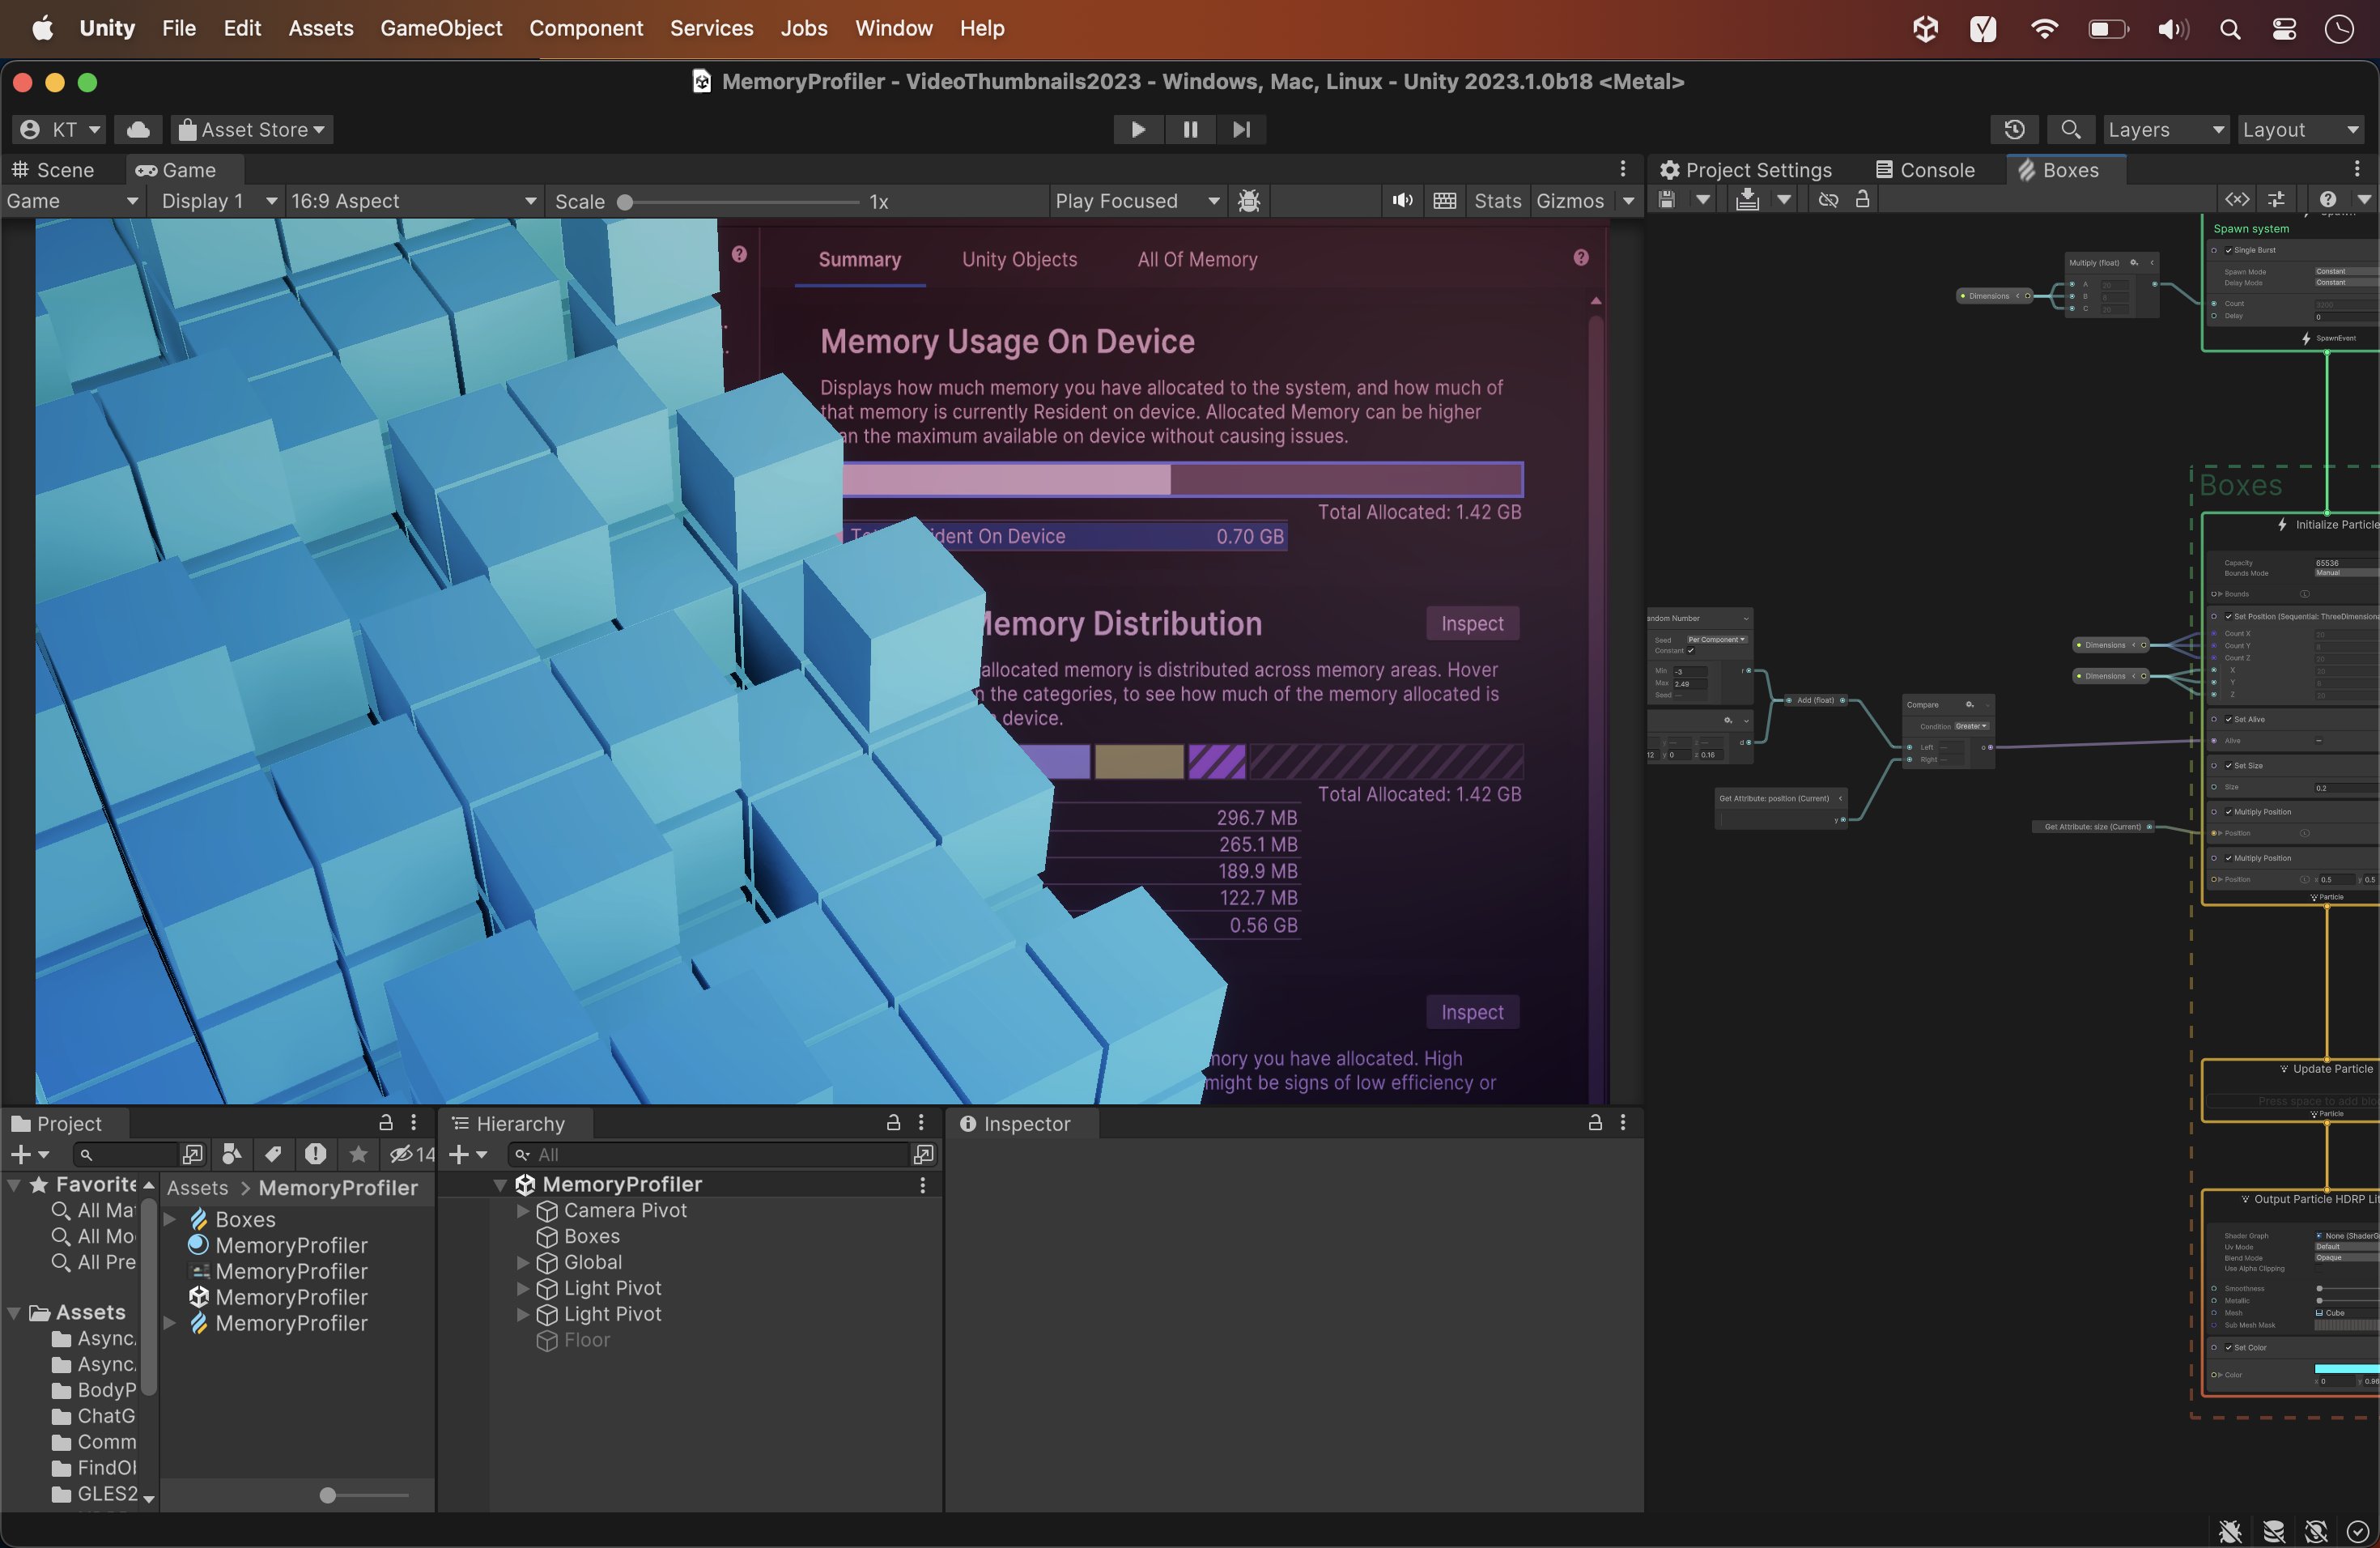Click Project search by log type icon

pyautogui.click(x=315, y=1155)
